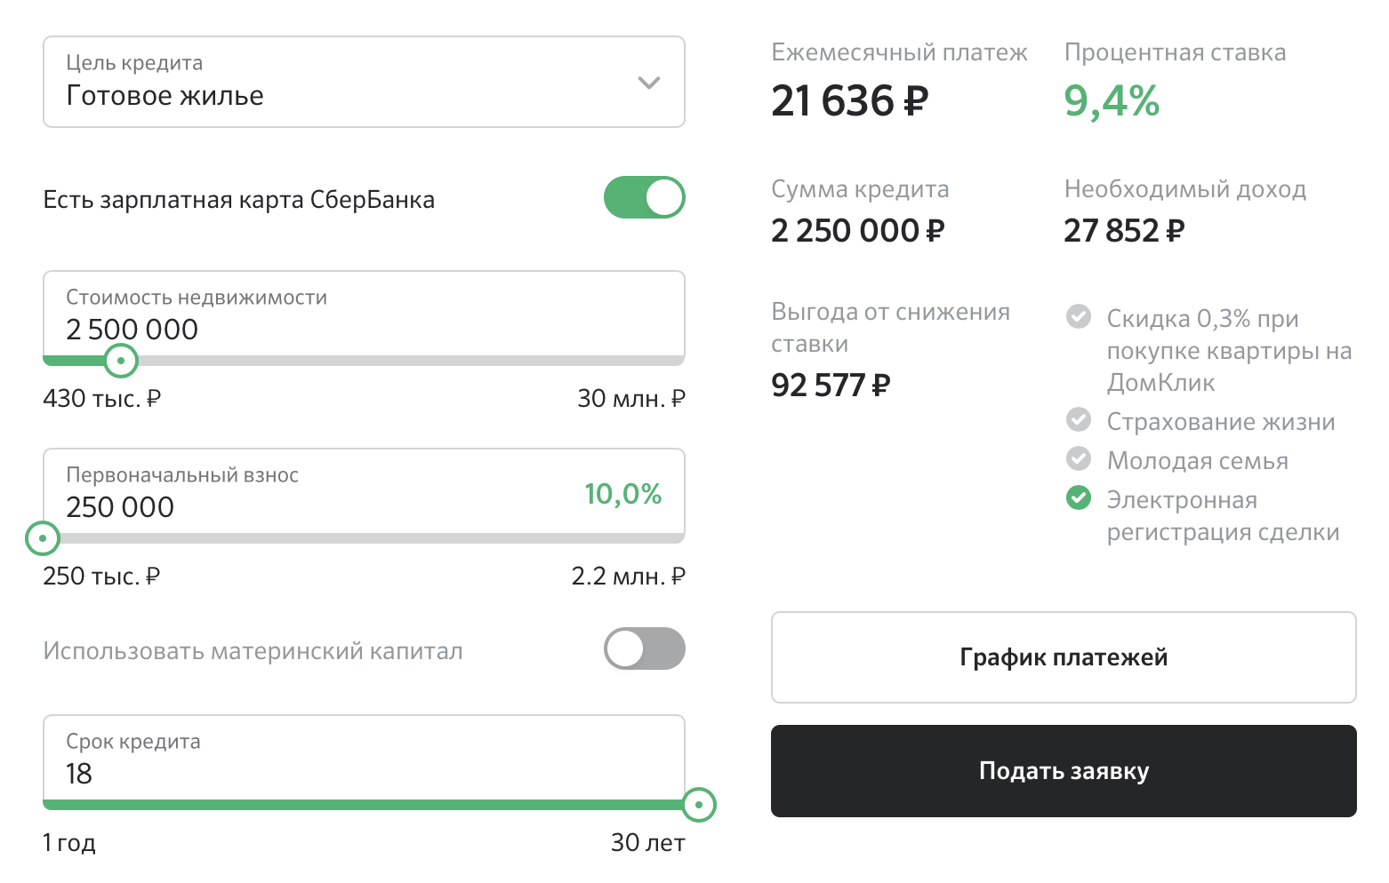Screen dimensions: 1389x883
Task: Open the Цель кредита dropdown
Action: [x=364, y=82]
